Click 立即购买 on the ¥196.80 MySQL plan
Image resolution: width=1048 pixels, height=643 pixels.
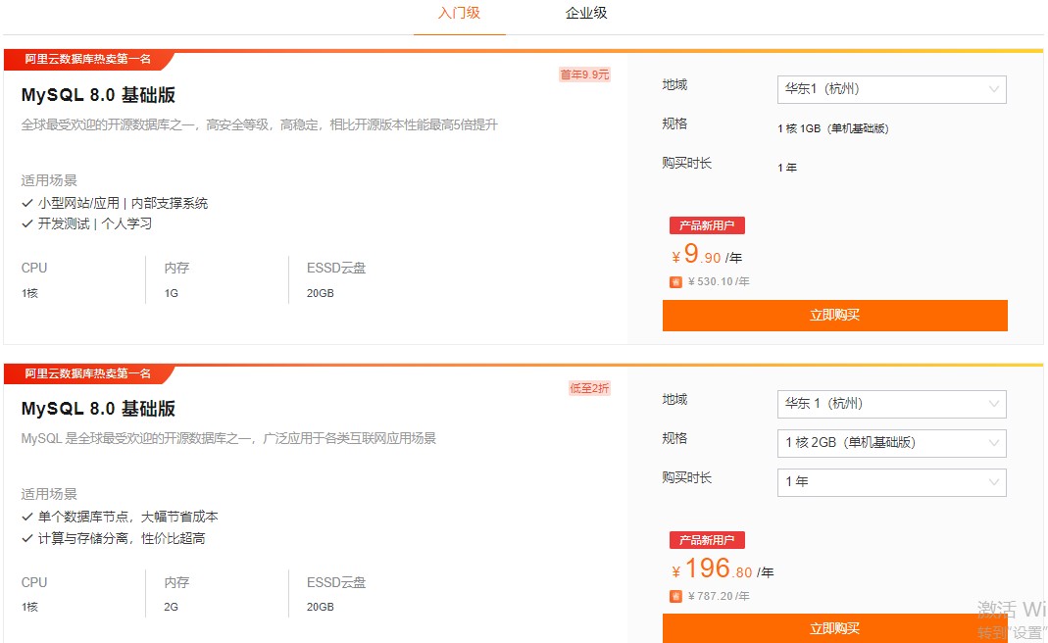pos(833,628)
